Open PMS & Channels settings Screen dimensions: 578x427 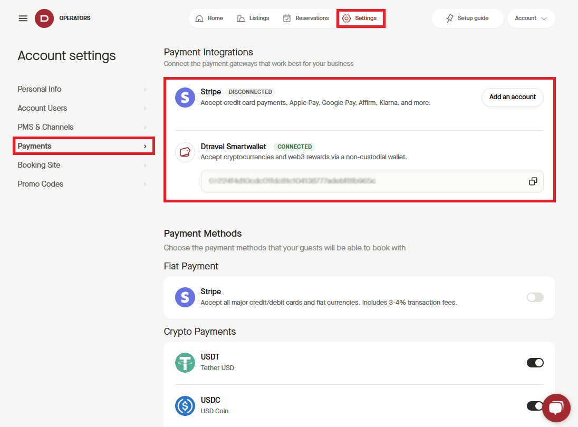pos(82,127)
